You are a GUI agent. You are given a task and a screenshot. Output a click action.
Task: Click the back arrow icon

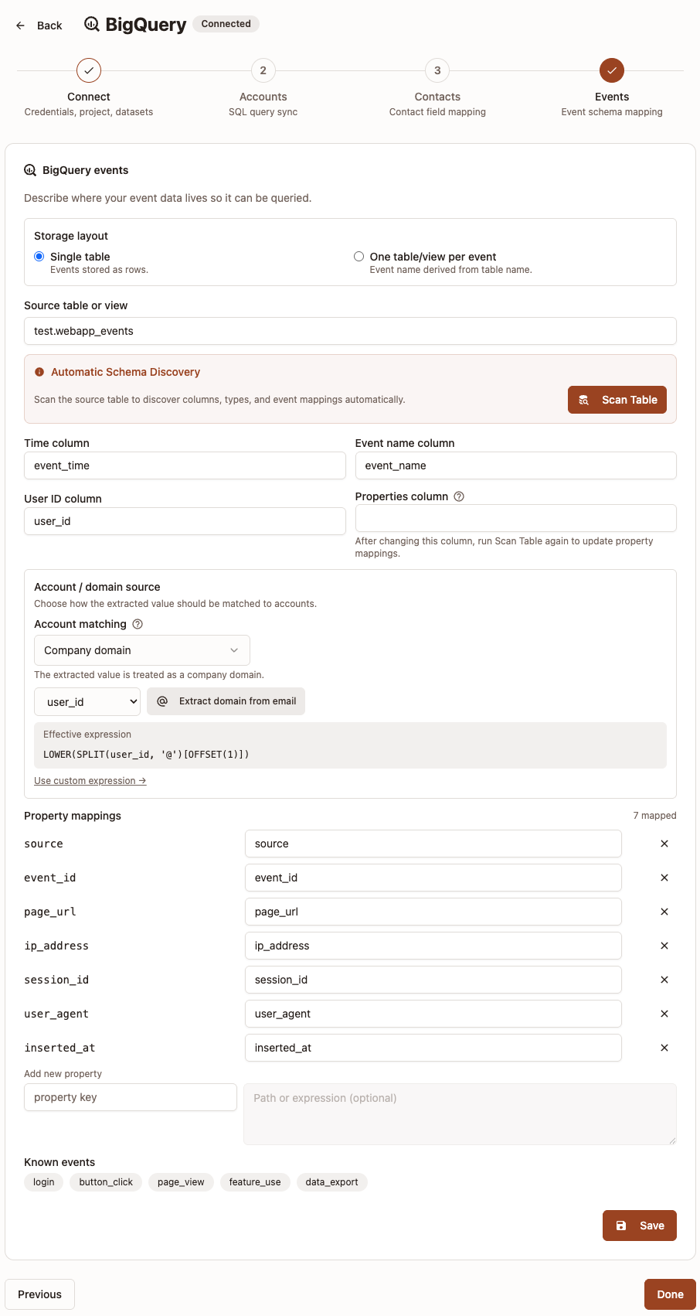(x=20, y=25)
